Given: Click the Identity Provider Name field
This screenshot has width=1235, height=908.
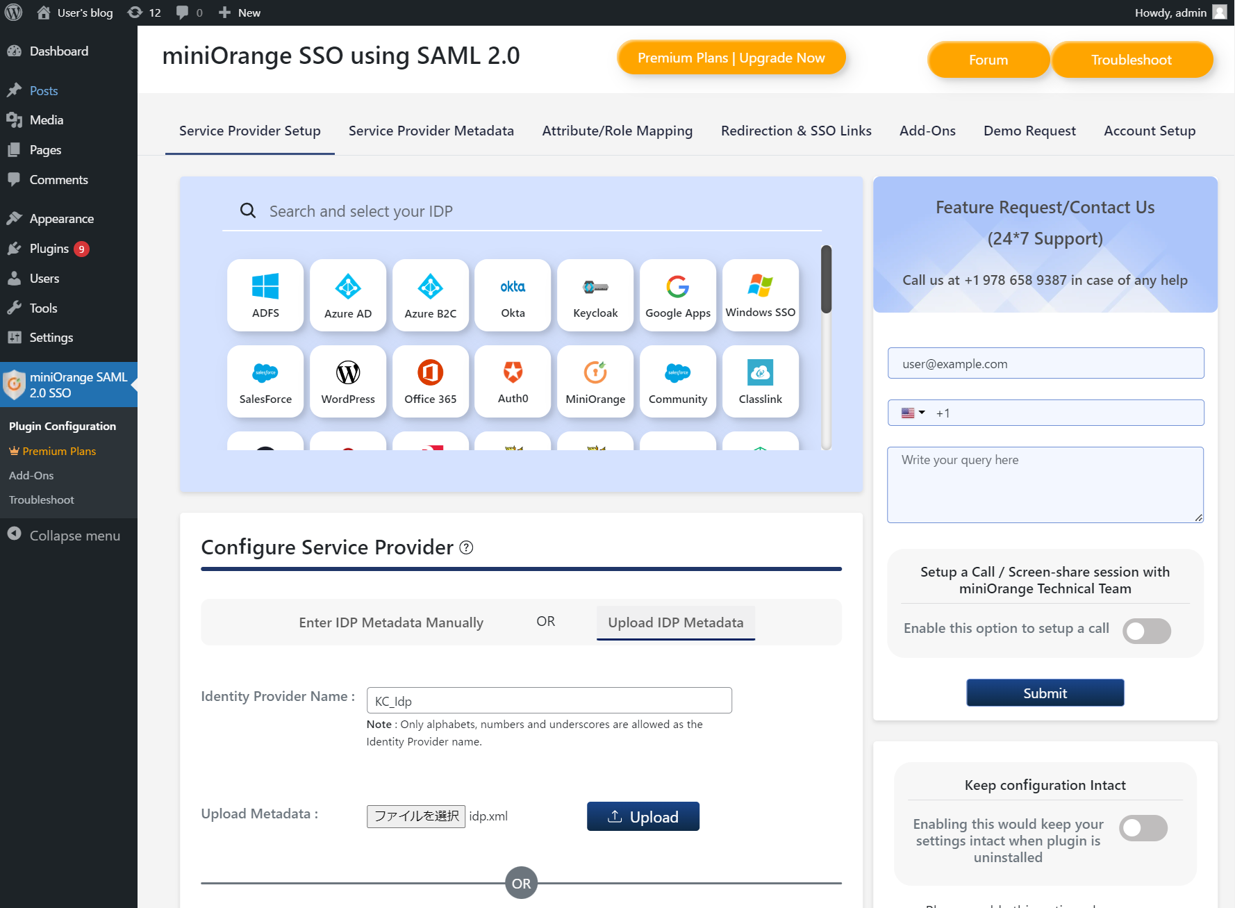Looking at the screenshot, I should pos(549,700).
